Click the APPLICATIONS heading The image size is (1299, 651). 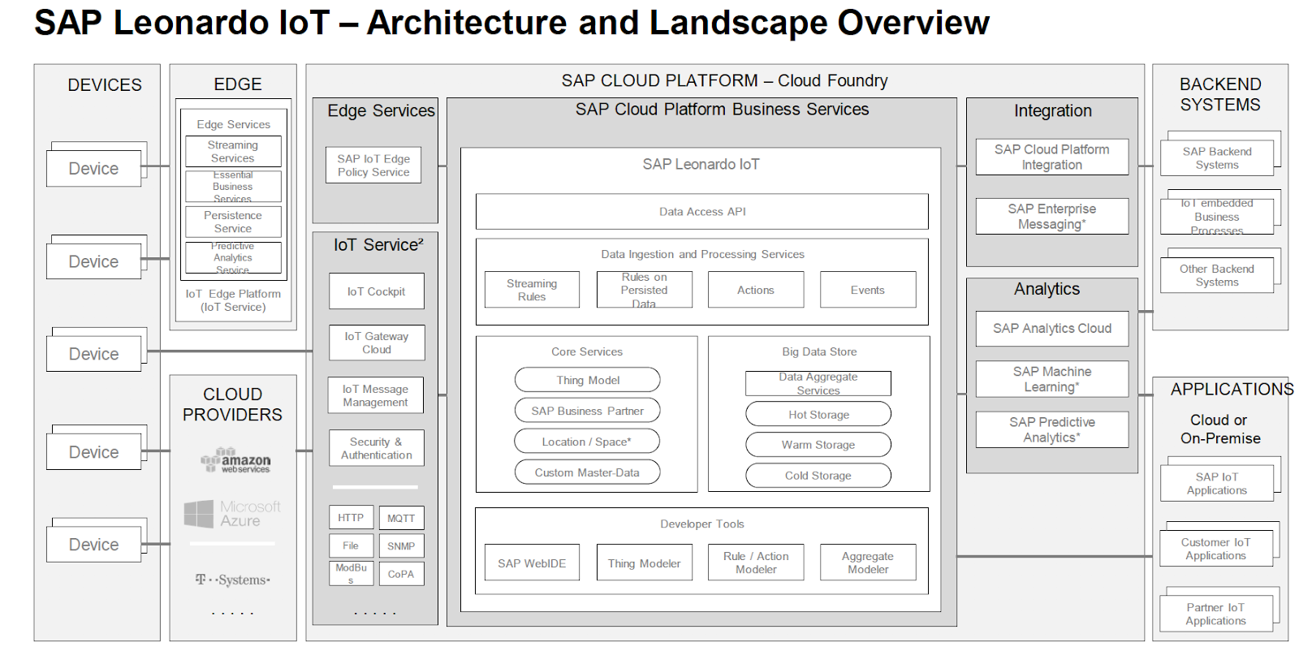click(1232, 390)
